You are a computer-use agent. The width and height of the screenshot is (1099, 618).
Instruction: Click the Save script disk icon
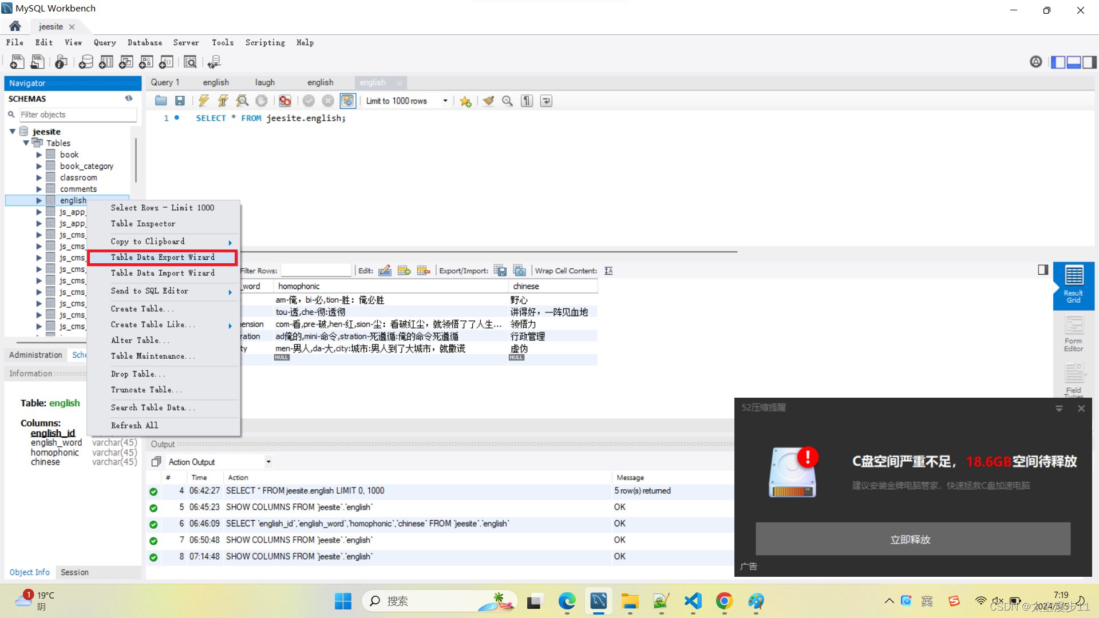(x=180, y=100)
